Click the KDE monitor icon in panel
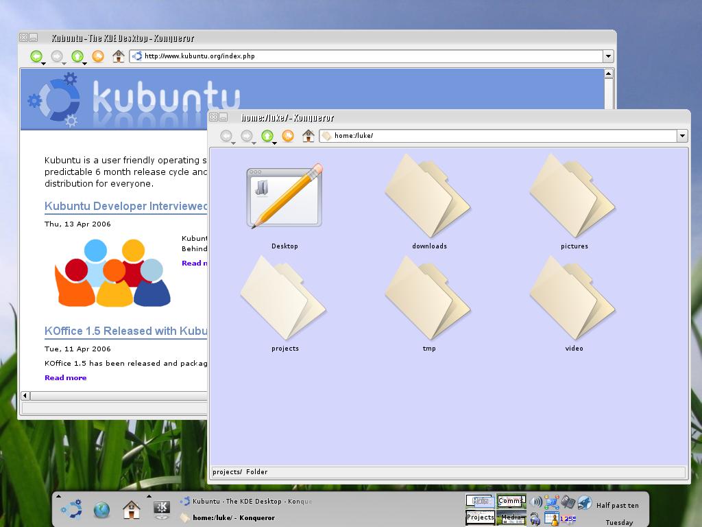 tap(162, 510)
